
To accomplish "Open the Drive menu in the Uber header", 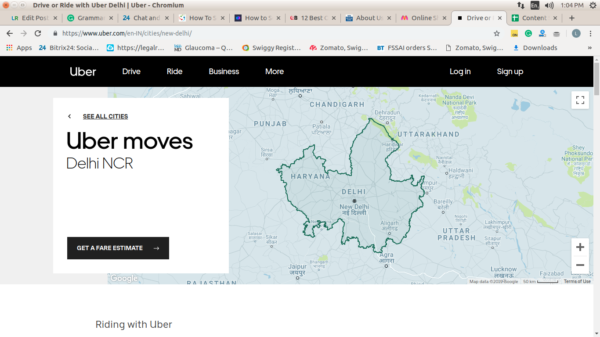I will pos(131,72).
